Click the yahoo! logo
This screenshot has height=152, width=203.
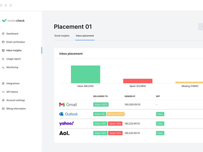[66, 123]
